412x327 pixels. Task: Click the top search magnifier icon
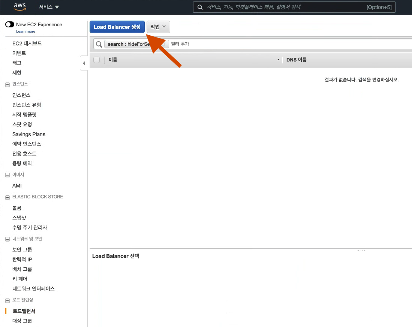pos(200,7)
